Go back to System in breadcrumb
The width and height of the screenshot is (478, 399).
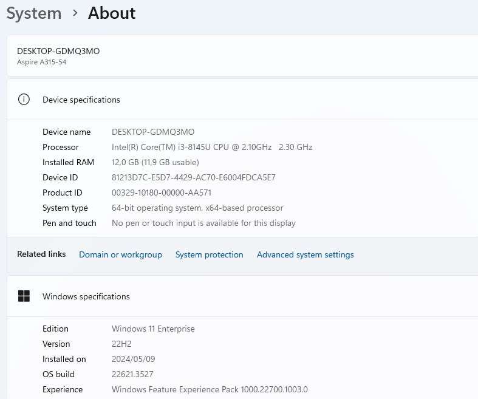(x=34, y=13)
